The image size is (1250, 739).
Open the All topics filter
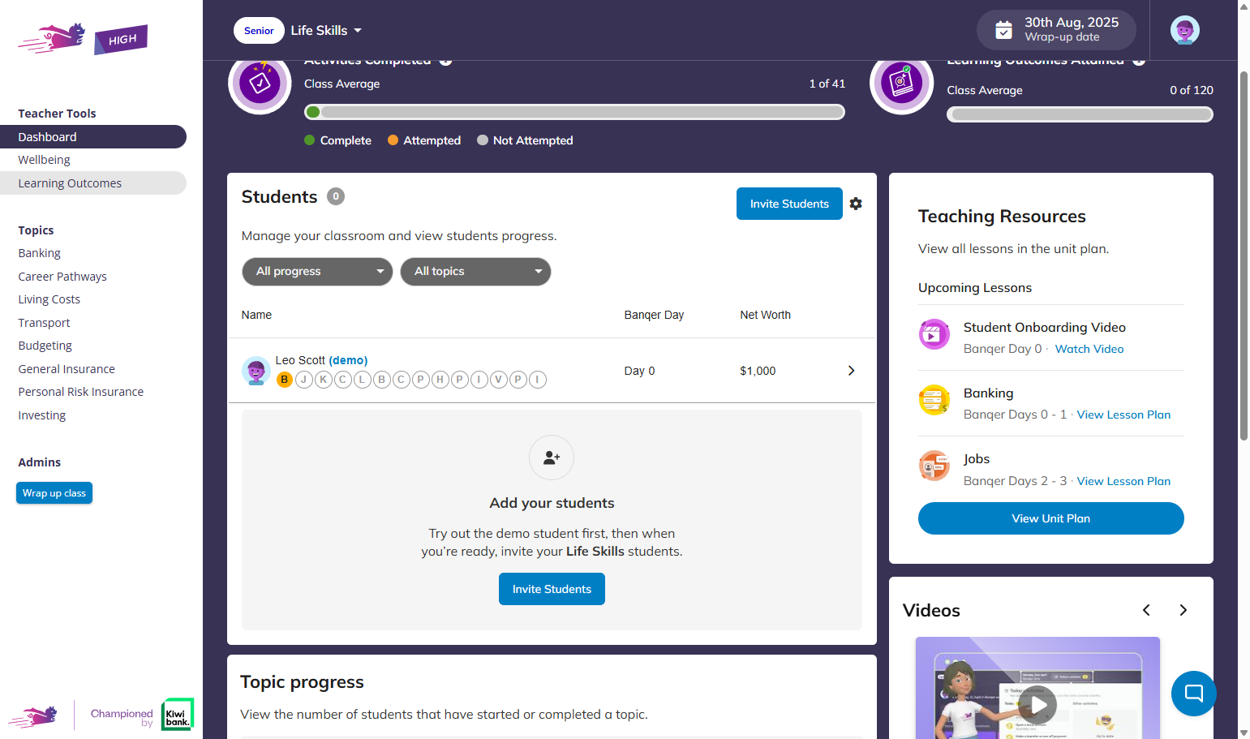pyautogui.click(x=475, y=272)
